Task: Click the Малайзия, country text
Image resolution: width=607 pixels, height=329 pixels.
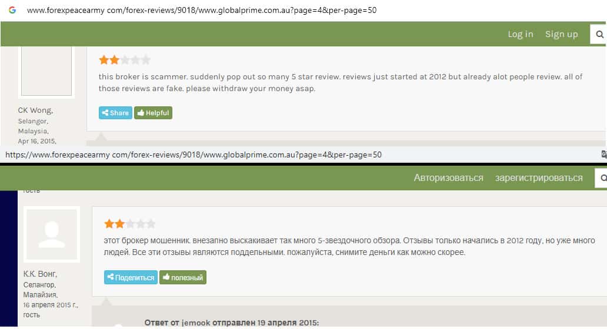Action: pyautogui.click(x=40, y=295)
